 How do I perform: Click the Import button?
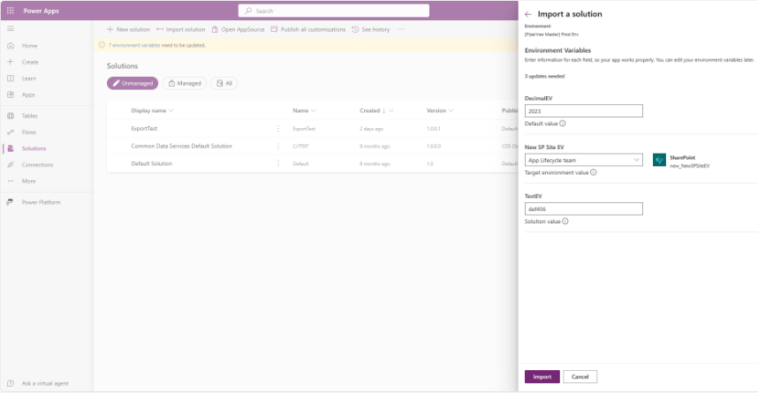pos(542,376)
